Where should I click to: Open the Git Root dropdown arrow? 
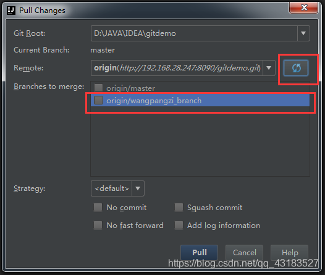click(303, 33)
